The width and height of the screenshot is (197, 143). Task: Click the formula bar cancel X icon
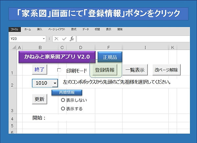coord(56,39)
